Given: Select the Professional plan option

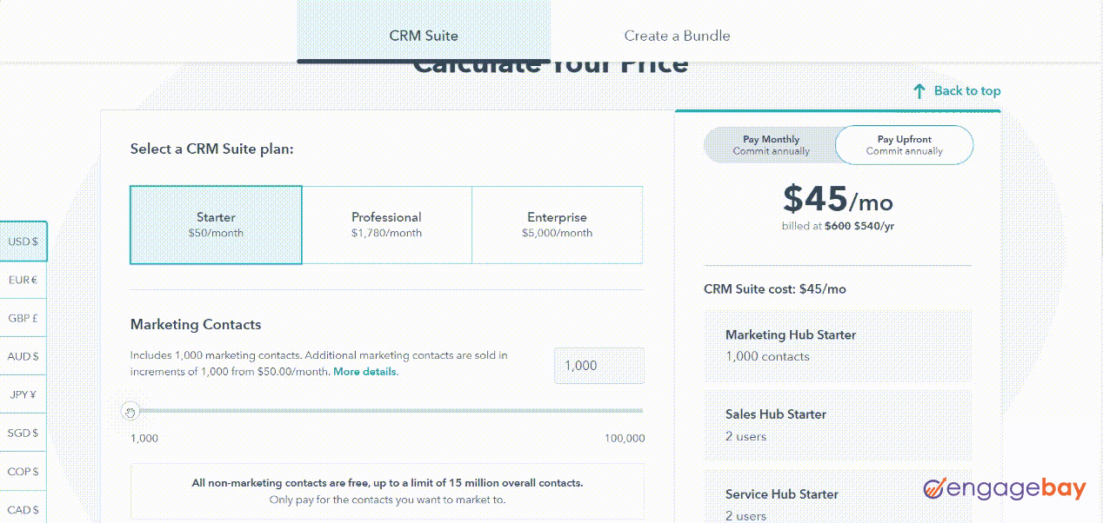Looking at the screenshot, I should (x=386, y=224).
